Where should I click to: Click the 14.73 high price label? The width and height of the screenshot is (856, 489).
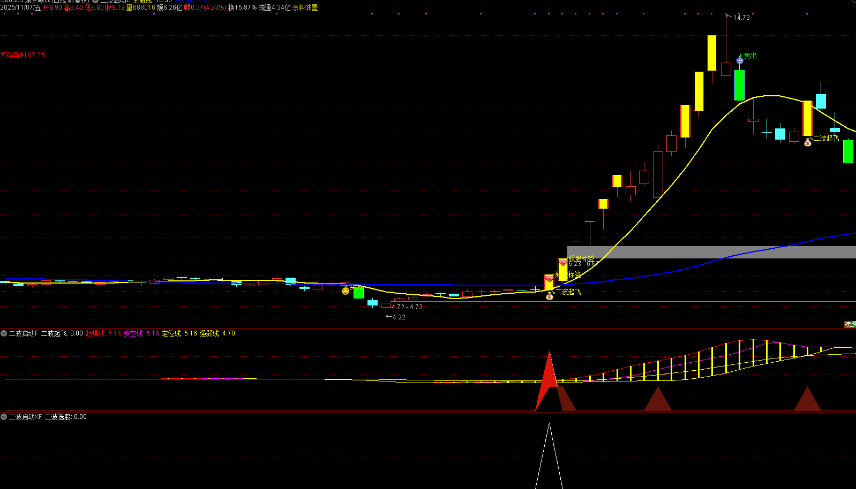741,18
